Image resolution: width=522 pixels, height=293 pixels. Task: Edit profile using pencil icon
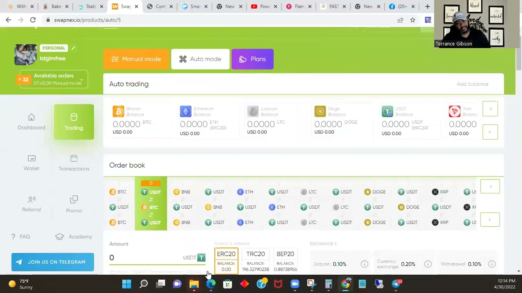(73, 48)
